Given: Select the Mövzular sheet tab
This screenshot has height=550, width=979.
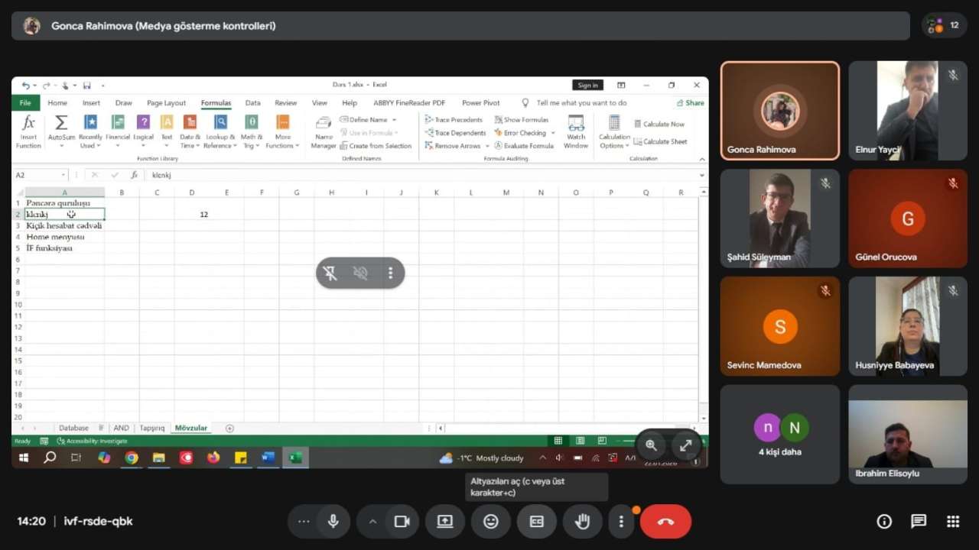Looking at the screenshot, I should (x=190, y=429).
